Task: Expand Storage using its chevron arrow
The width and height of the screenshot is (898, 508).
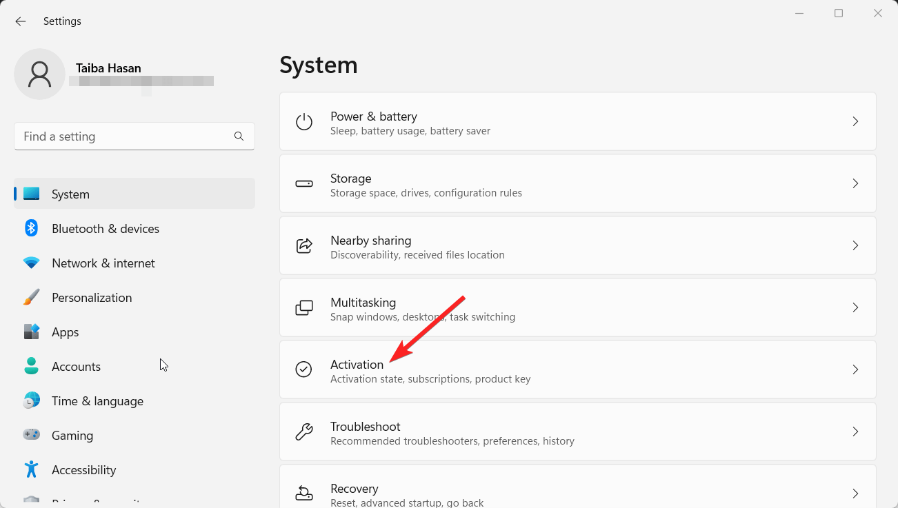Action: [x=855, y=183]
